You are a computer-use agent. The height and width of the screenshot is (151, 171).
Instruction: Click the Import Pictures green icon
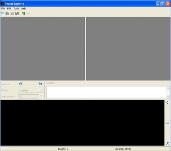[24, 14]
